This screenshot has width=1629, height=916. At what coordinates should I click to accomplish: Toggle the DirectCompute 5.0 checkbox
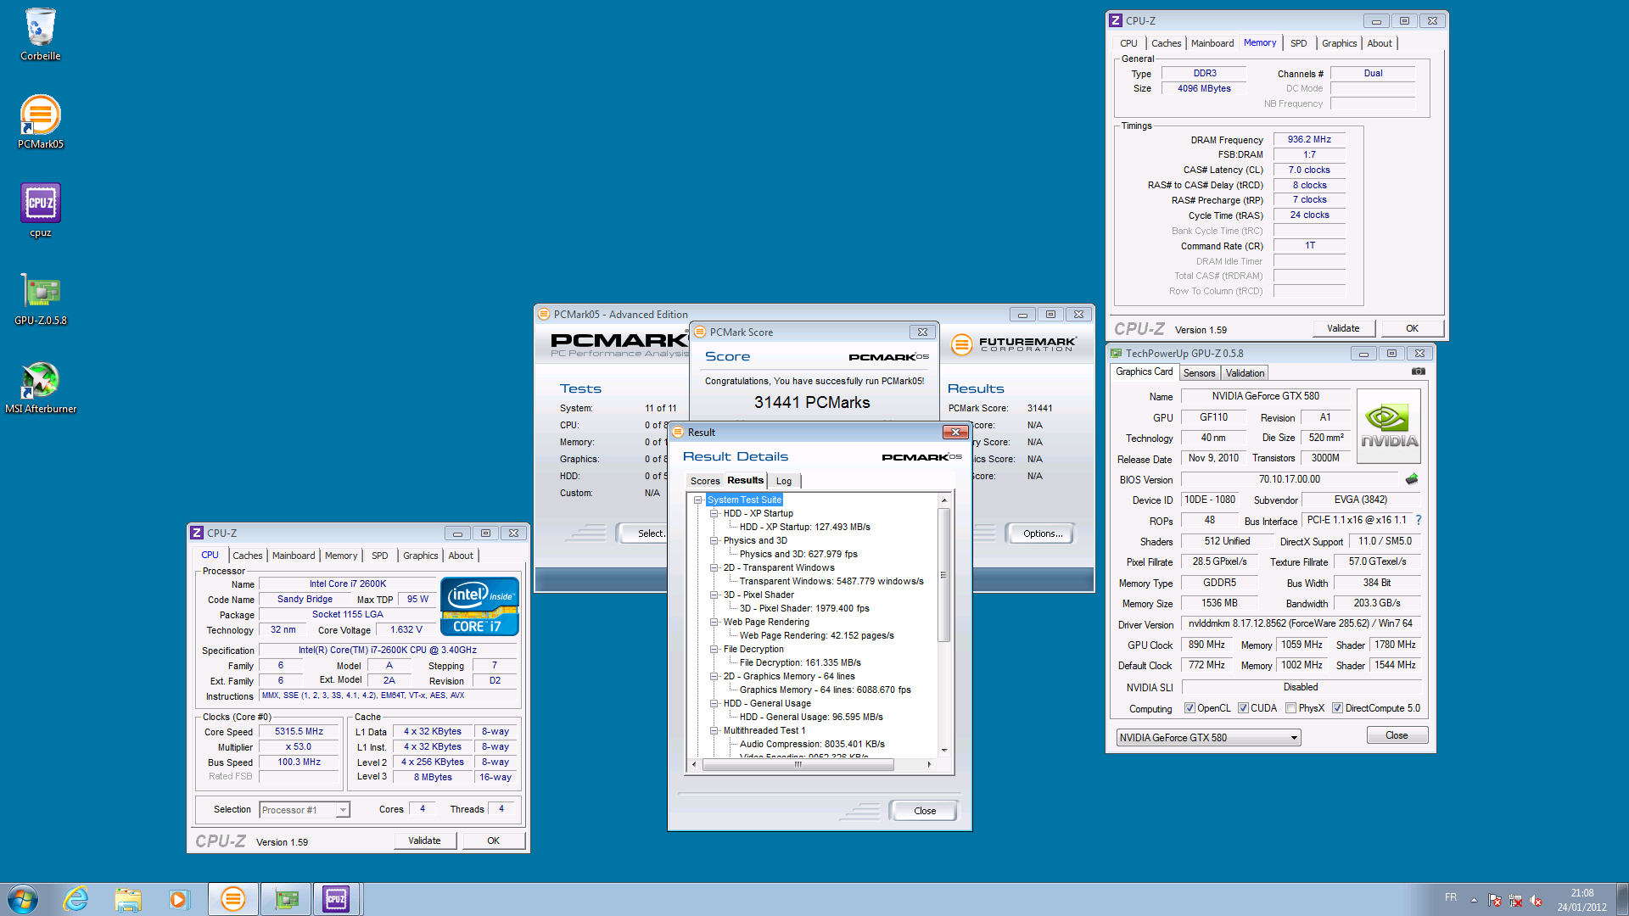click(x=1337, y=708)
